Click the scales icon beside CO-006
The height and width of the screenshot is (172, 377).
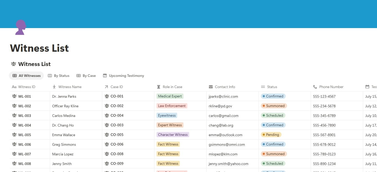coord(107,144)
